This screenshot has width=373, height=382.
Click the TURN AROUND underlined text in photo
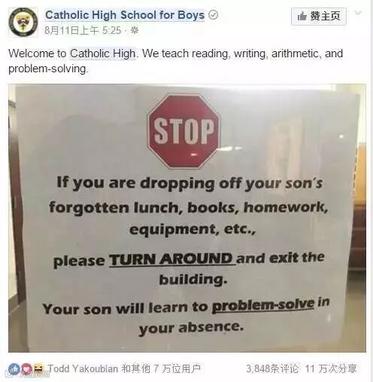172,259
